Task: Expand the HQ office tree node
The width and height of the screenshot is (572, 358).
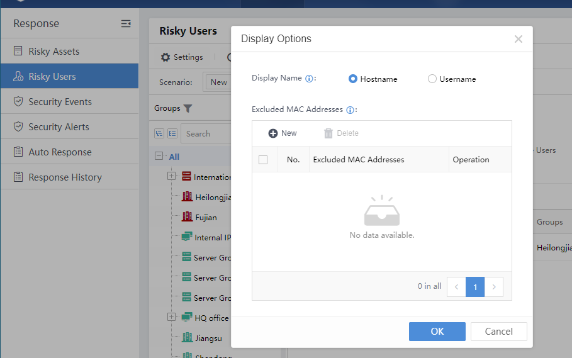Action: pyautogui.click(x=171, y=318)
